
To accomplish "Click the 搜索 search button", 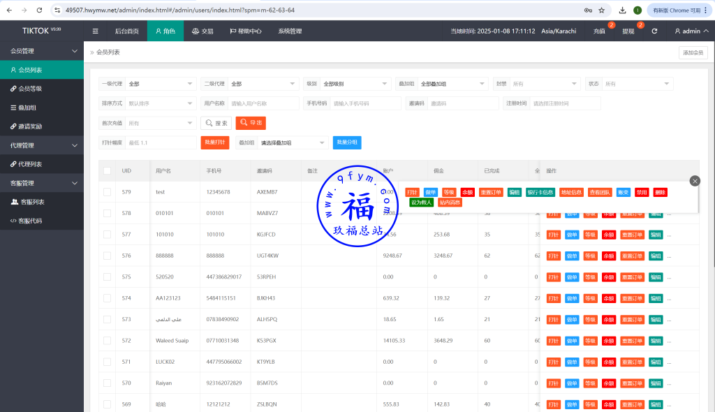I will [216, 123].
